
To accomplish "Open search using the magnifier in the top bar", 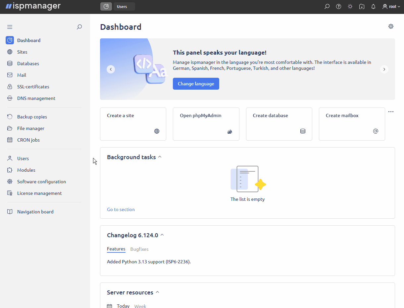I will 327,6.
